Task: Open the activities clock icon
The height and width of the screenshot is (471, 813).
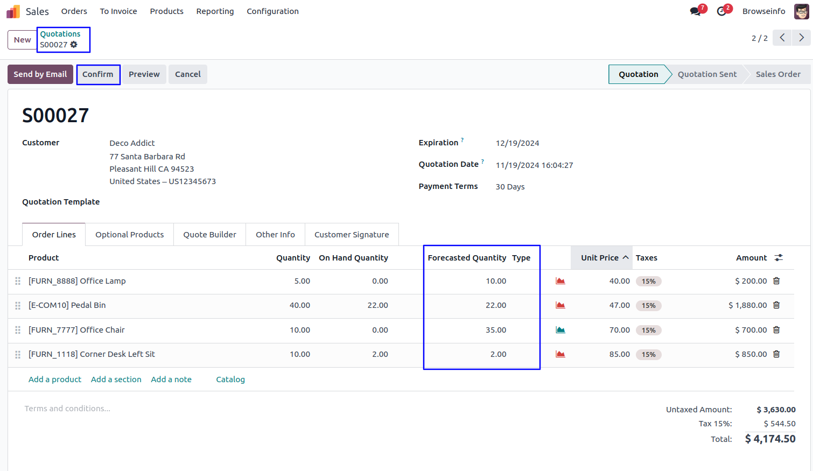Action: click(x=721, y=11)
